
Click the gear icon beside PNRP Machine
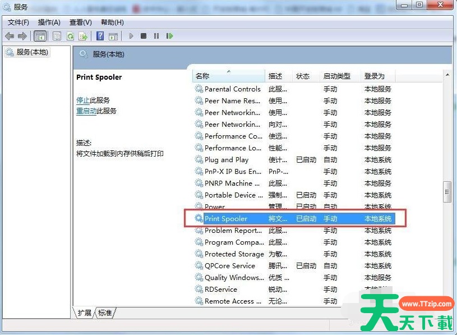point(199,183)
